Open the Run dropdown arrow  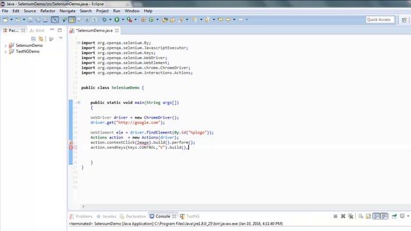(123, 20)
